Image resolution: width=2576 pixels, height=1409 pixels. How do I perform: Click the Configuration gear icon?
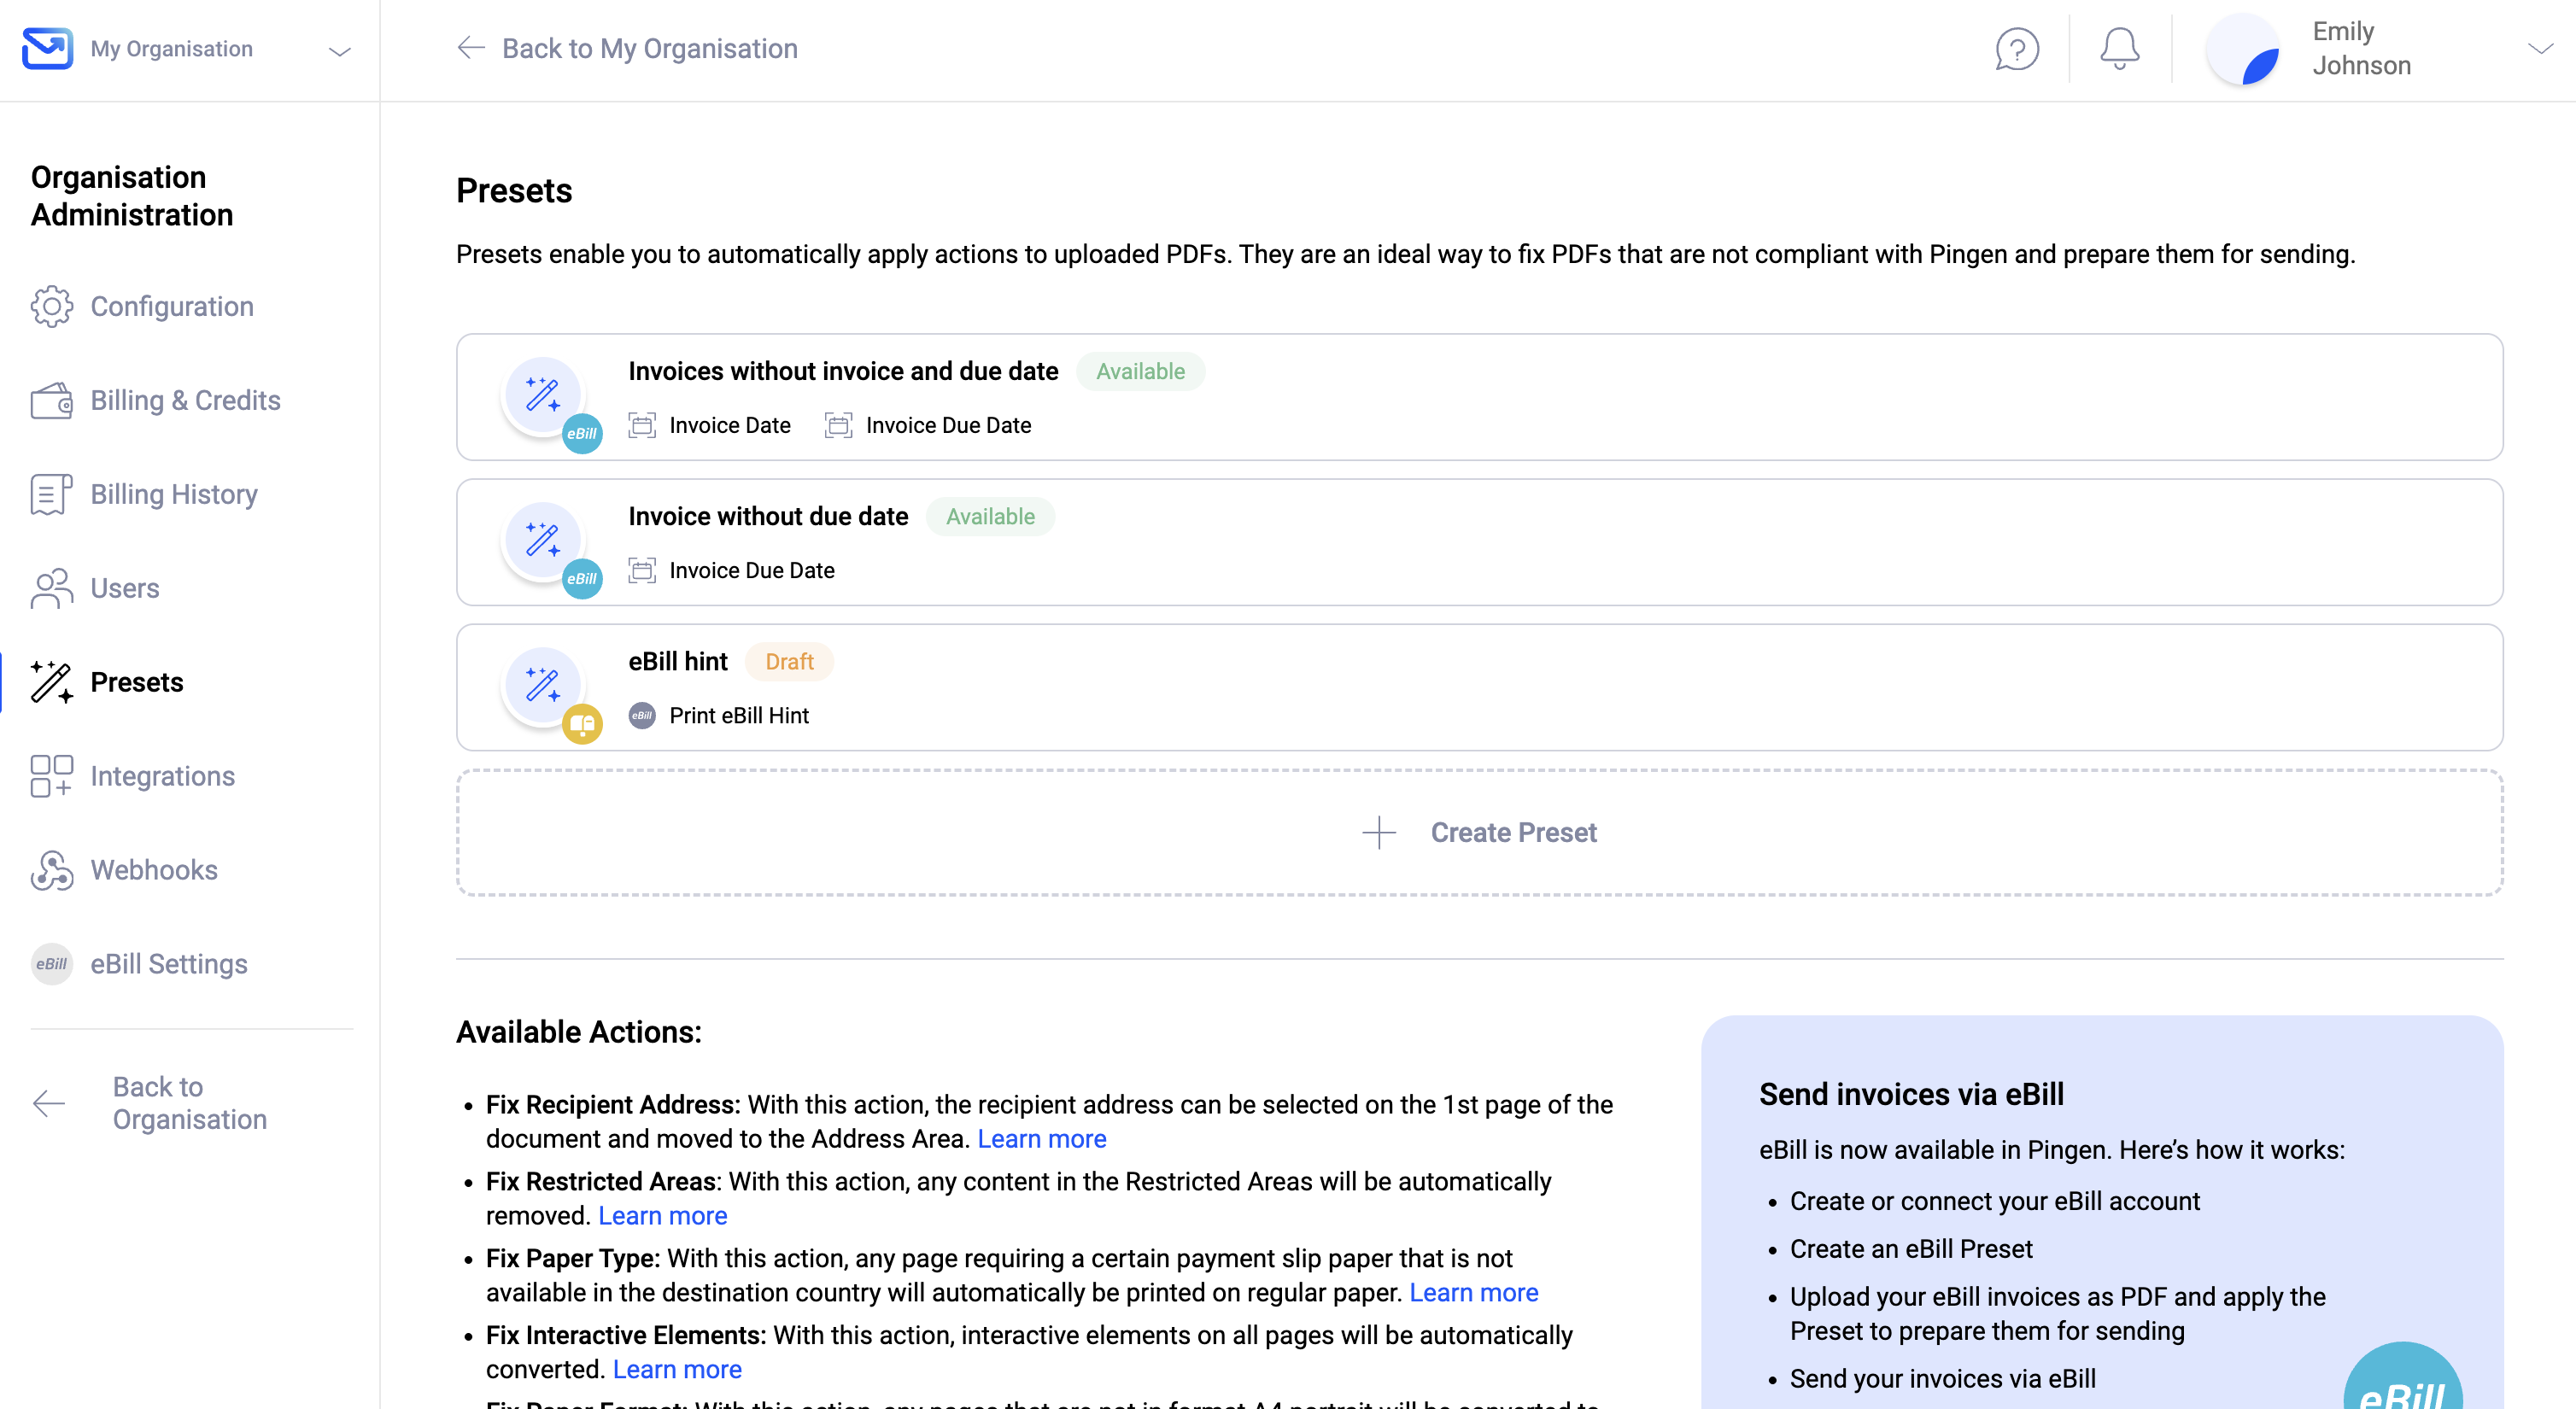click(x=51, y=306)
